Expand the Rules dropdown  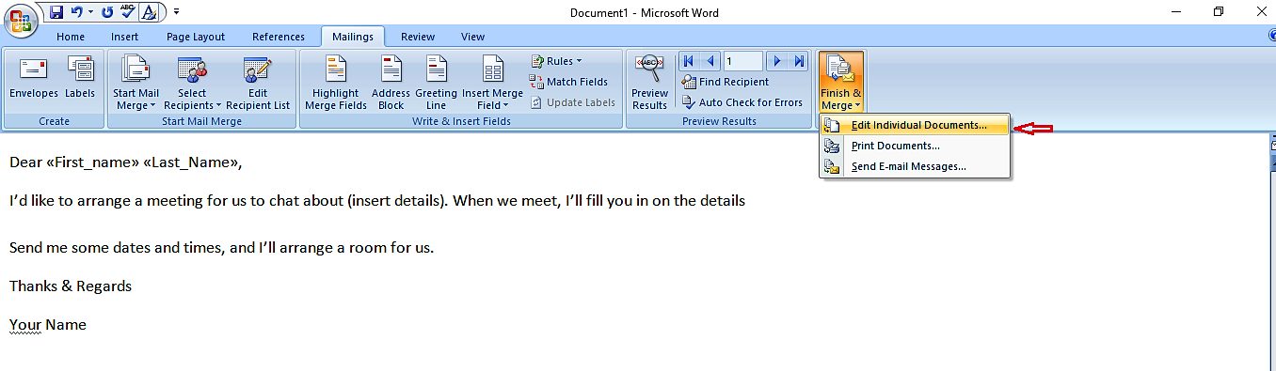556,61
